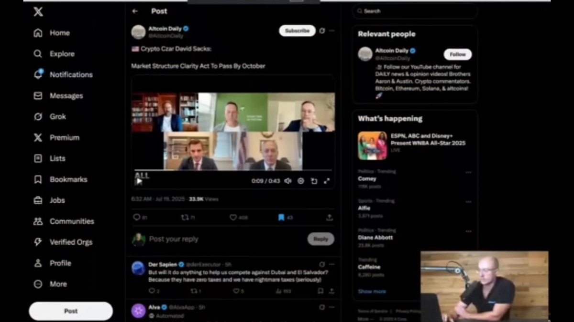Click the Der Sapien avatar

138,268
